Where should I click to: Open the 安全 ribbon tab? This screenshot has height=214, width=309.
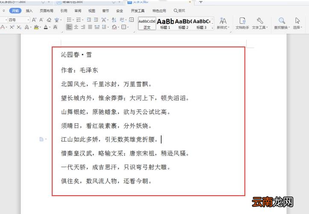point(120,11)
